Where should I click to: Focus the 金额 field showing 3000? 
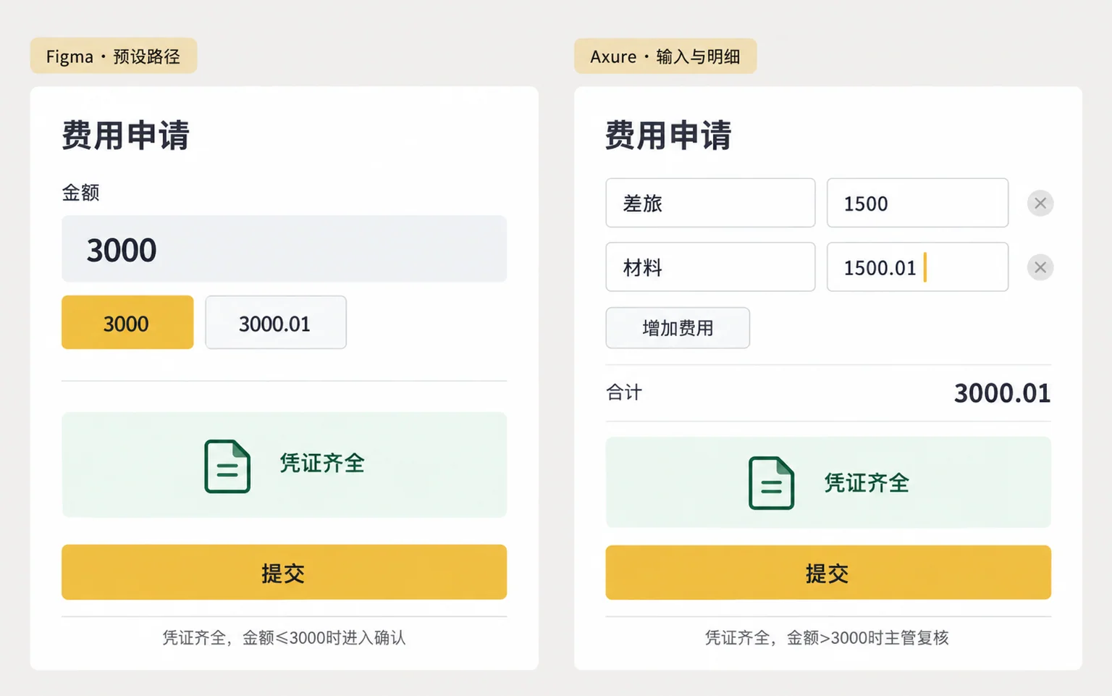coord(284,249)
